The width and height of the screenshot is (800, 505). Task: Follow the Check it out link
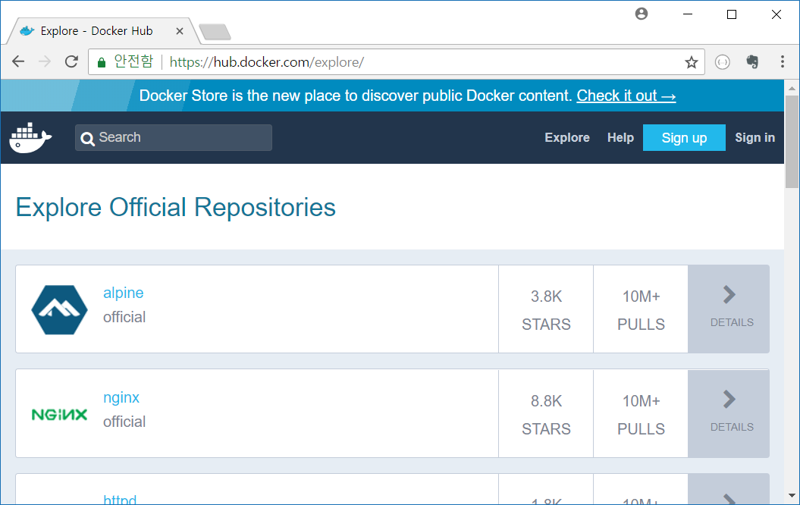point(626,96)
